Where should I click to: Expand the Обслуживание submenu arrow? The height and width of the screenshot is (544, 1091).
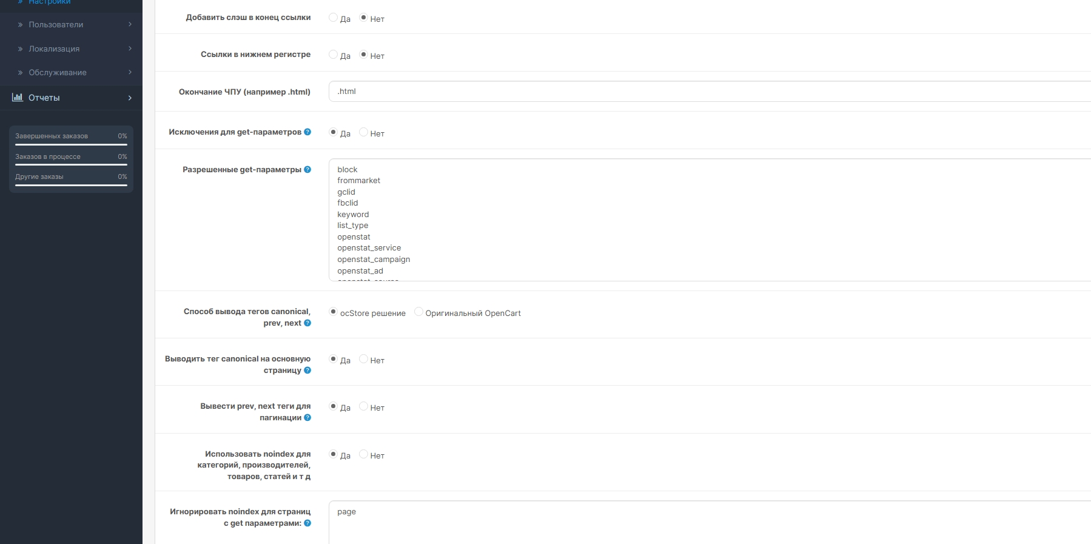[130, 72]
